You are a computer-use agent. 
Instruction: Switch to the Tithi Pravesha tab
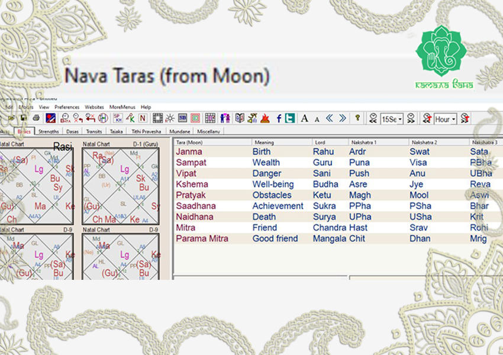click(x=146, y=131)
